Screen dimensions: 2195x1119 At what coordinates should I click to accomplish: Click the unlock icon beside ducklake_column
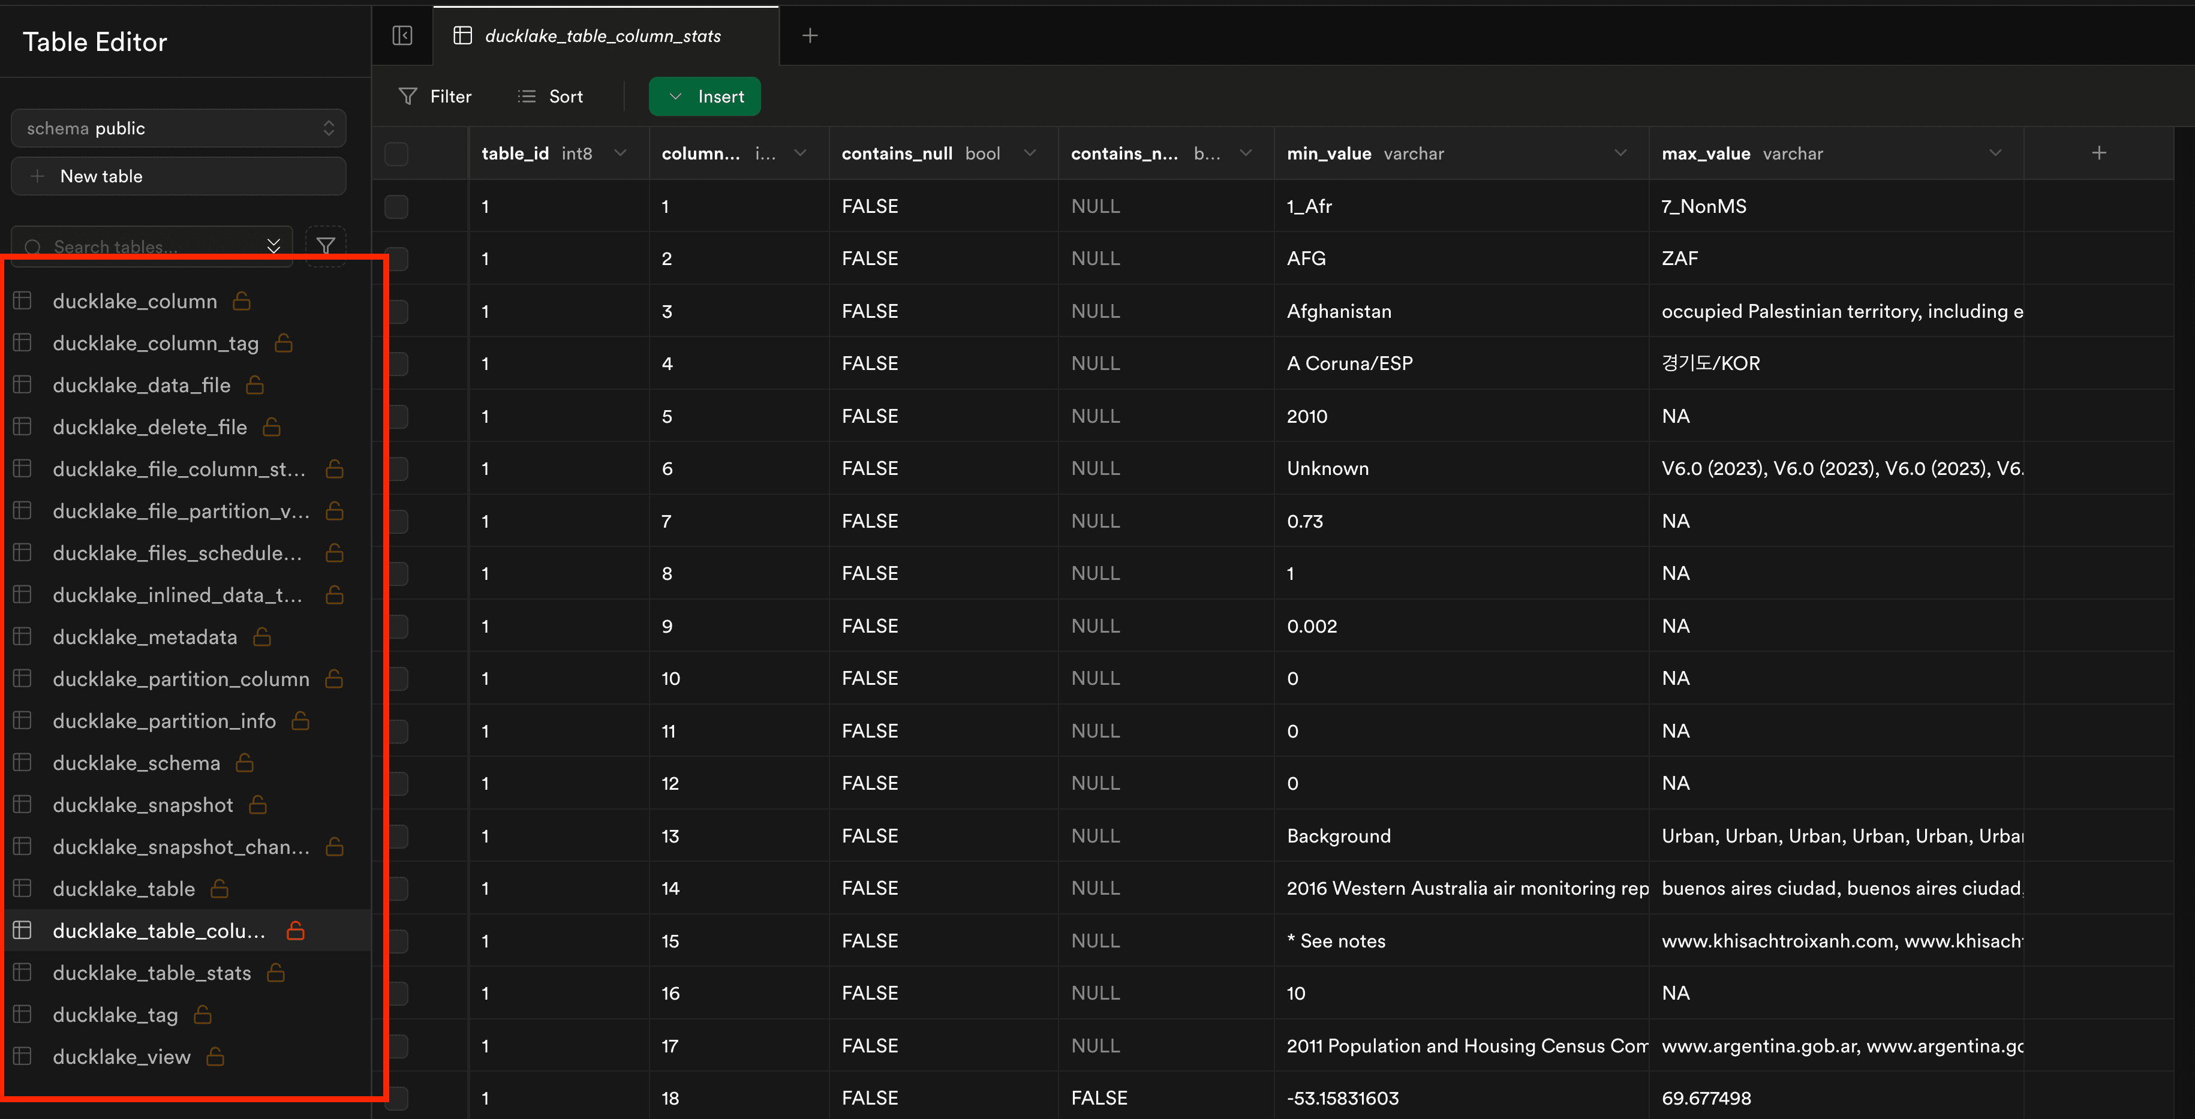click(x=242, y=301)
